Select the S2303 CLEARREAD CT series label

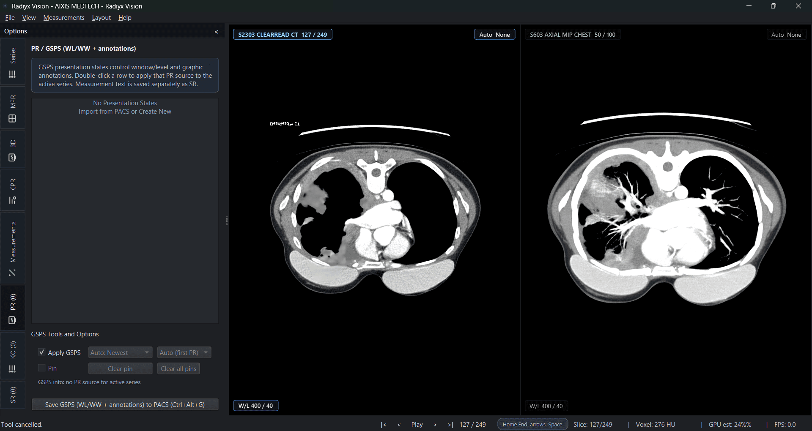pos(283,35)
